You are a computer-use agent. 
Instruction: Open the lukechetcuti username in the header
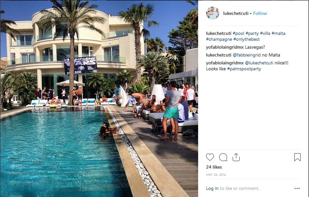(x=236, y=13)
